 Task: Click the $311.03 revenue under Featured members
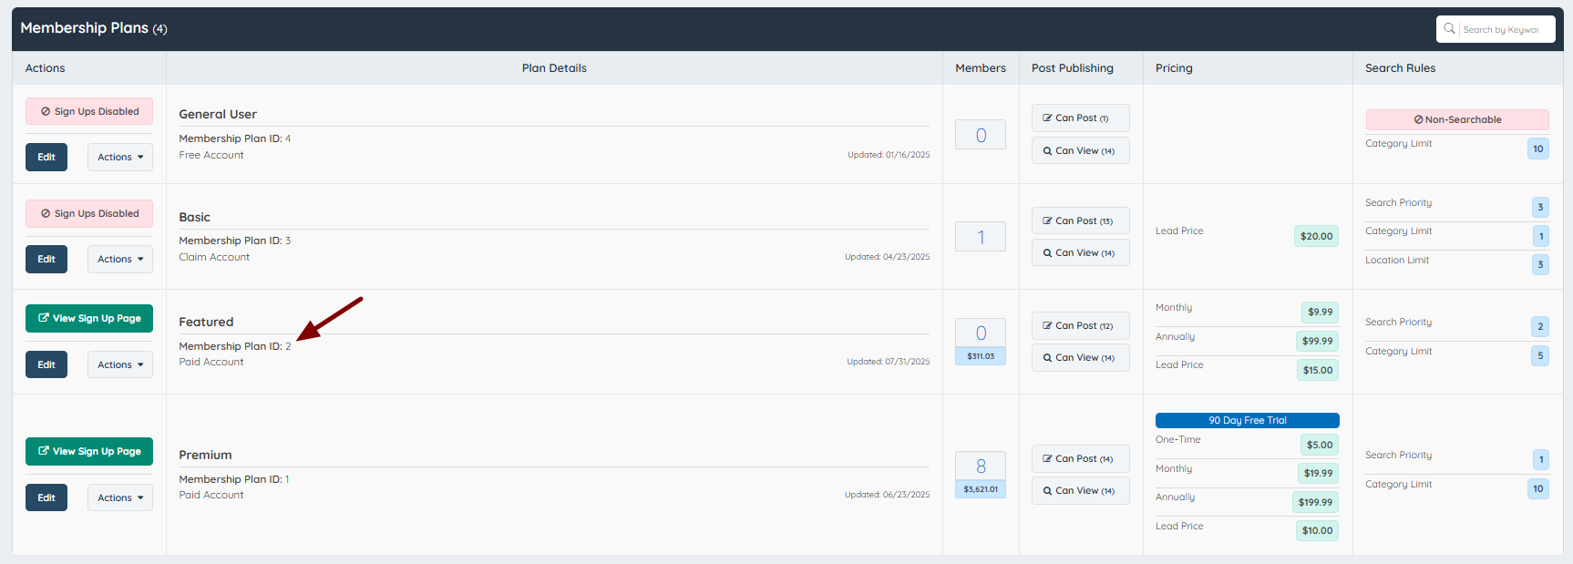(x=981, y=356)
